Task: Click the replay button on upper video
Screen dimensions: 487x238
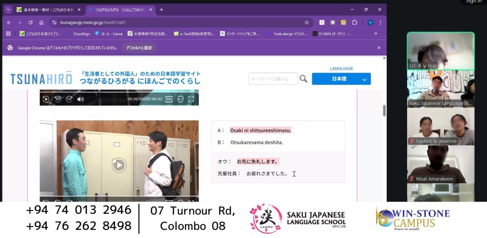Action: [x=46, y=99]
